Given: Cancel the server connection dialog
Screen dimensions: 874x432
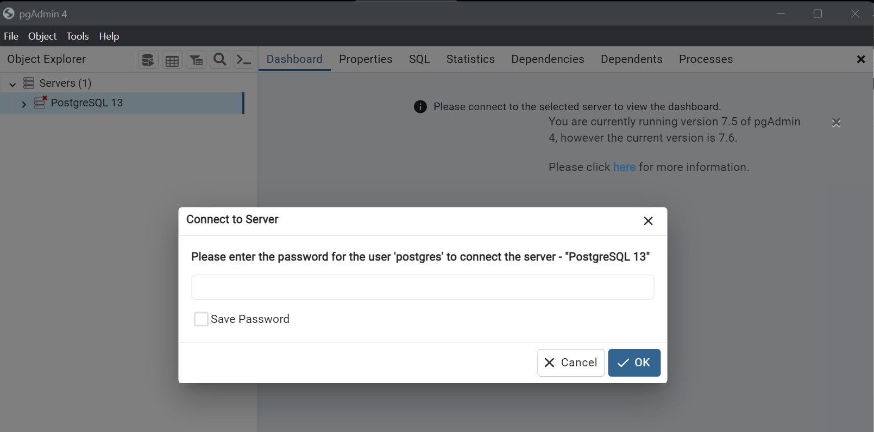Looking at the screenshot, I should point(571,363).
